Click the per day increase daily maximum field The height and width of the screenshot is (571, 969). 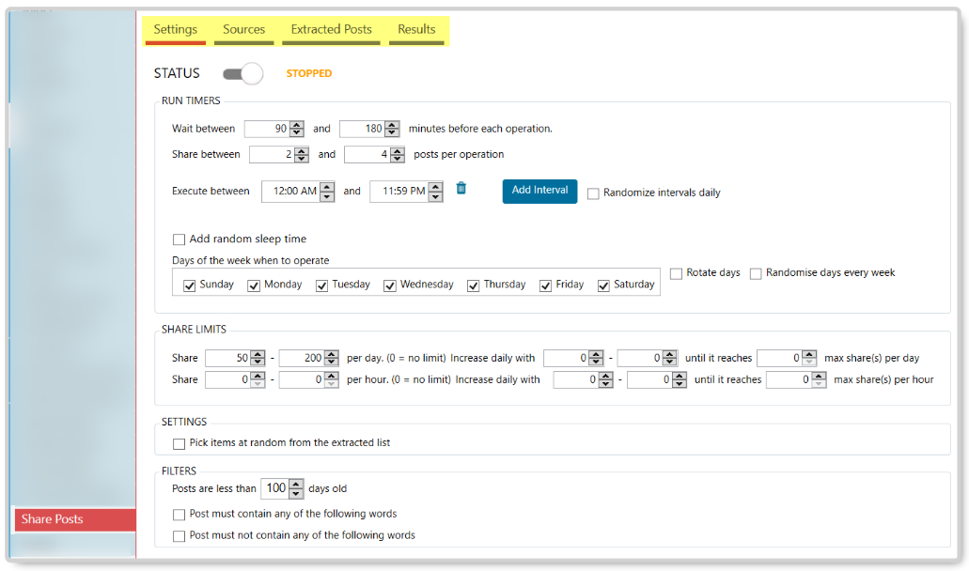click(x=640, y=358)
